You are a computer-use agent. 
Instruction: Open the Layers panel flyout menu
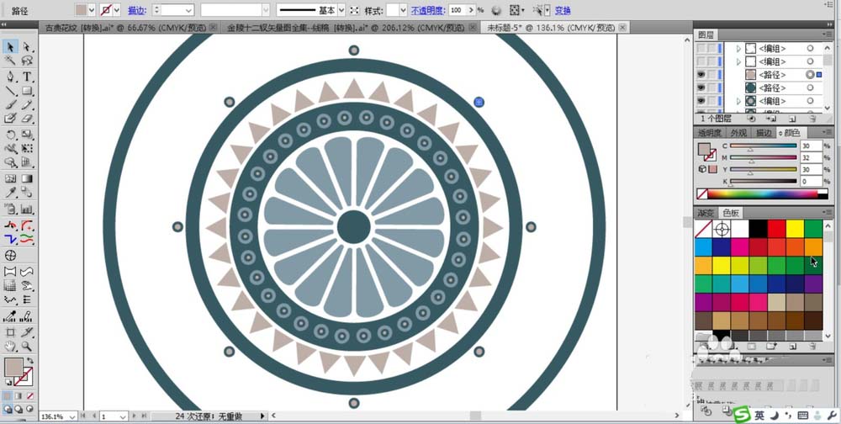[827, 34]
